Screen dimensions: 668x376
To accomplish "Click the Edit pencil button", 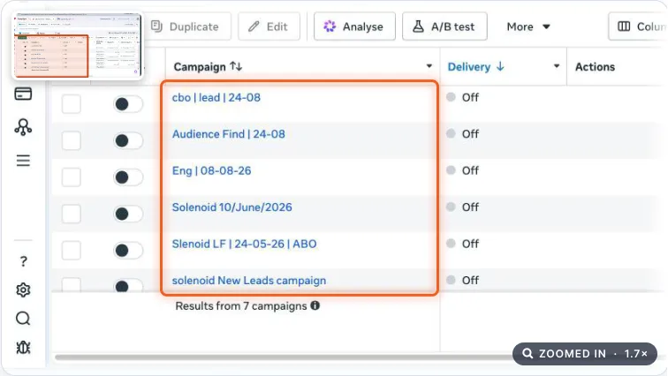I will 269,26.
